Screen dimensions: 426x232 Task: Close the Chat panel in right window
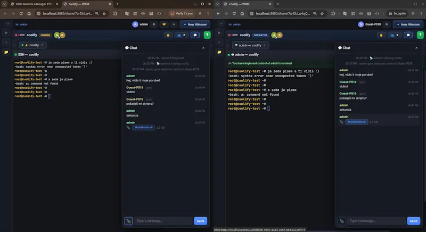(416, 48)
